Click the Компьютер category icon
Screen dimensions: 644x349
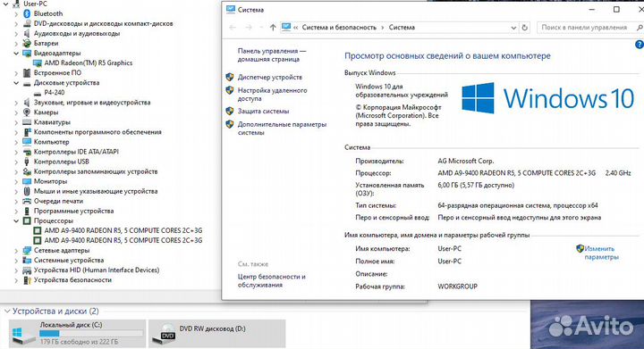(x=27, y=142)
